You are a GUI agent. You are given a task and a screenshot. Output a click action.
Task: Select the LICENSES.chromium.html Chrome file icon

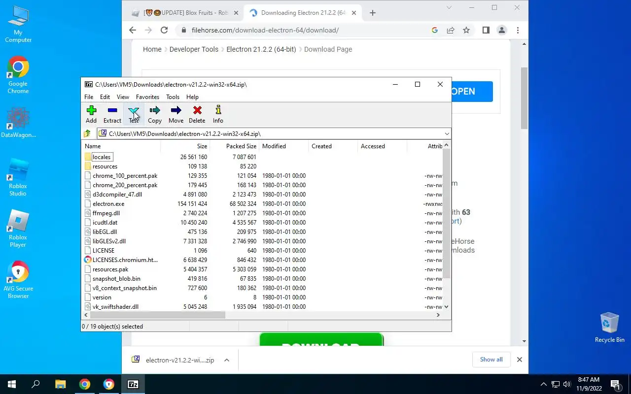(88, 260)
